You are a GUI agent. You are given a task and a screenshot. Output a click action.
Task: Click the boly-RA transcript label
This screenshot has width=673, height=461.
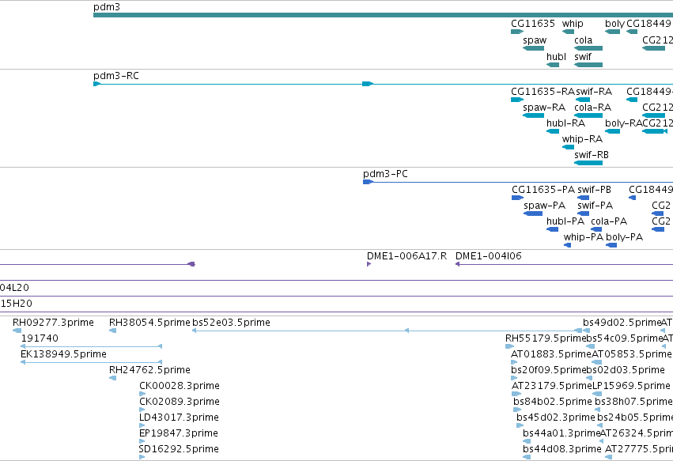pos(624,123)
